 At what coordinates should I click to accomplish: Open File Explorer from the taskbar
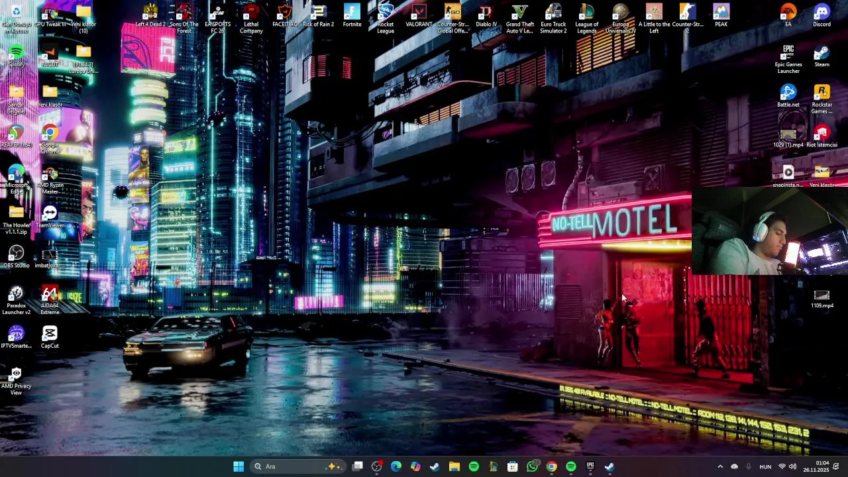pos(454,466)
